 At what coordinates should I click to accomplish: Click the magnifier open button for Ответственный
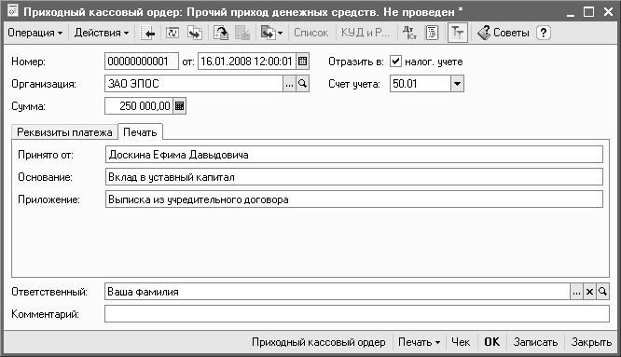point(602,292)
